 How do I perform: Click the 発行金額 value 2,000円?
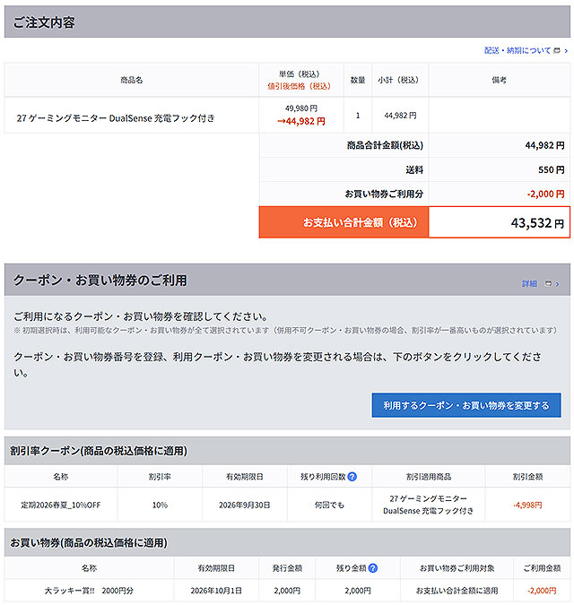pyautogui.click(x=287, y=591)
